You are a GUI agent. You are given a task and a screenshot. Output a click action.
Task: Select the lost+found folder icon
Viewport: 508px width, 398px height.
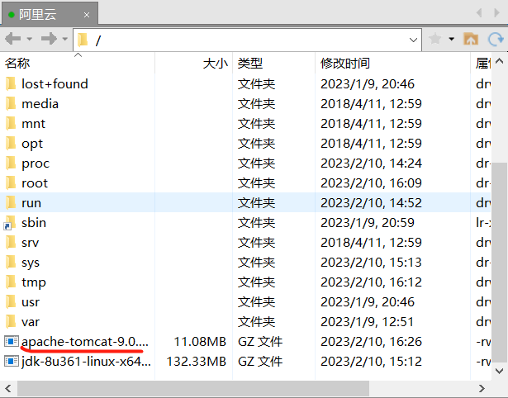click(x=11, y=83)
